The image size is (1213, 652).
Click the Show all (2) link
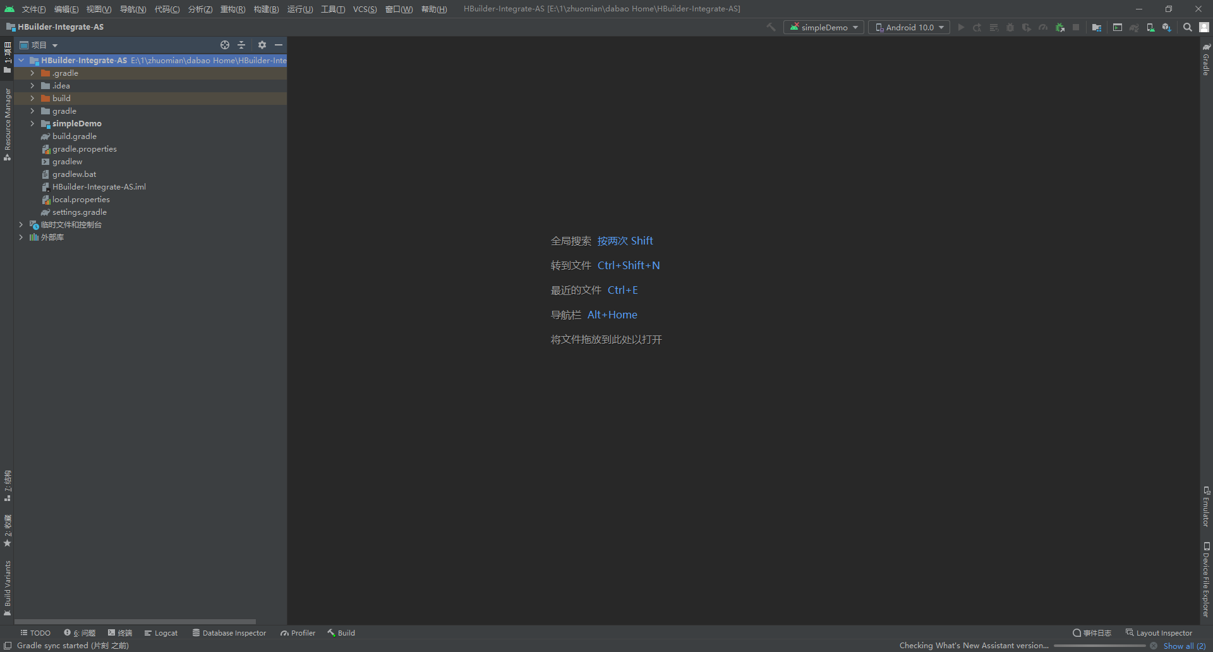(1184, 646)
